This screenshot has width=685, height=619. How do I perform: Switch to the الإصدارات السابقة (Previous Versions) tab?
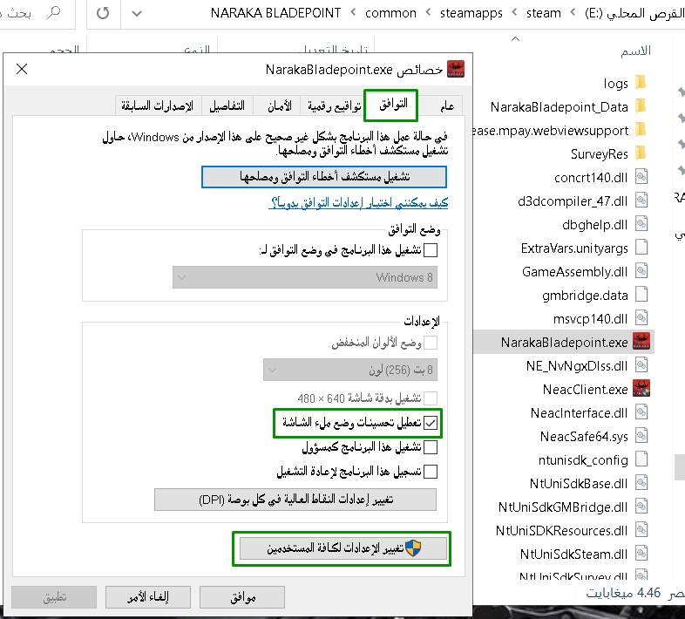[x=157, y=106]
